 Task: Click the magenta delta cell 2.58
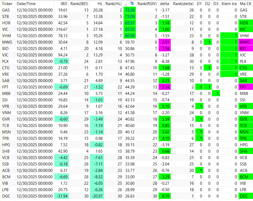coord(165,49)
